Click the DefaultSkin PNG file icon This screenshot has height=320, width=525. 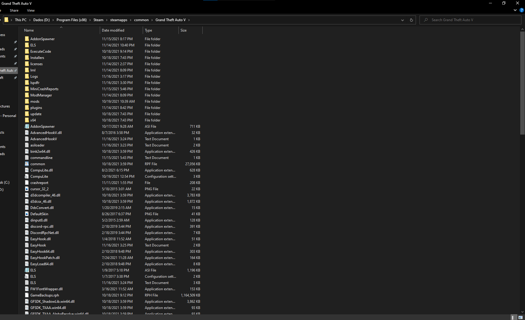pyautogui.click(x=27, y=214)
